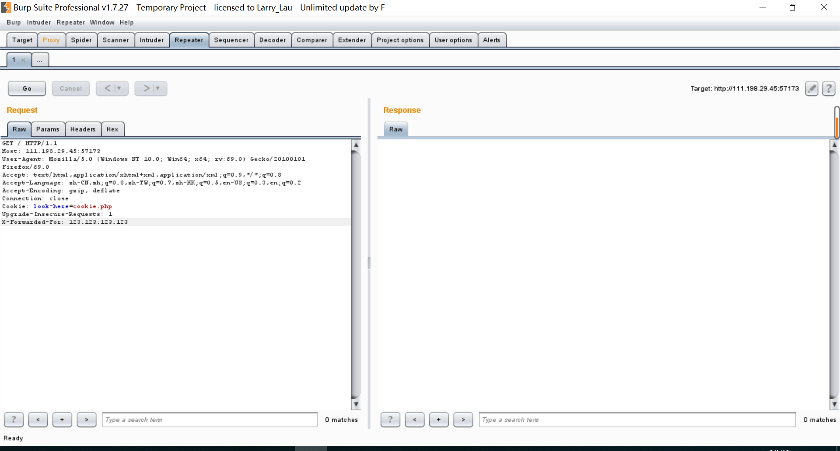Click response scrollbar down arrow

834,404
